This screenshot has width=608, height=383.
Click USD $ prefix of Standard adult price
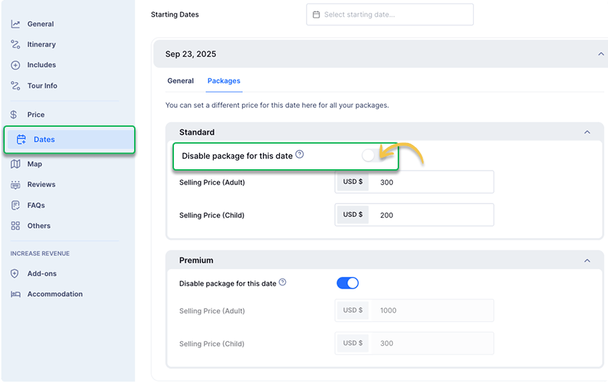click(353, 181)
